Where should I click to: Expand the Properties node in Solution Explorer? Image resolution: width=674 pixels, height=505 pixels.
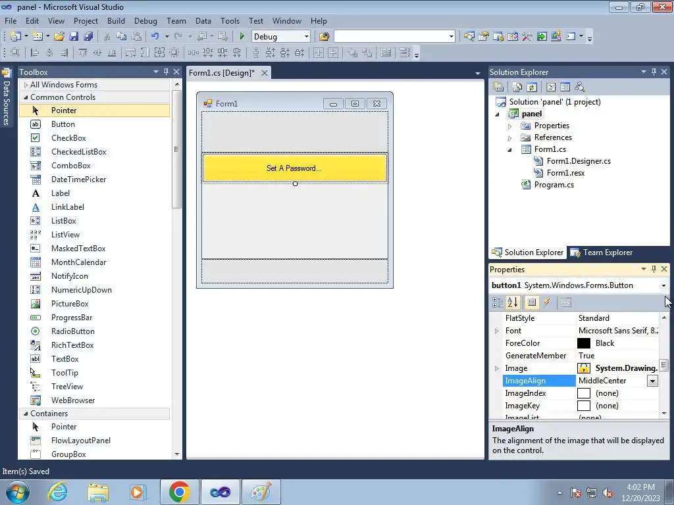[510, 126]
